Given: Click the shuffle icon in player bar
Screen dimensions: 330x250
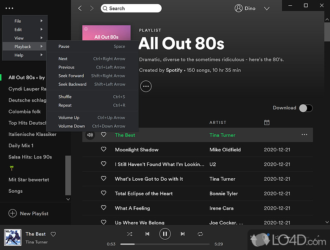Looking at the screenshot, I should pos(130,234).
